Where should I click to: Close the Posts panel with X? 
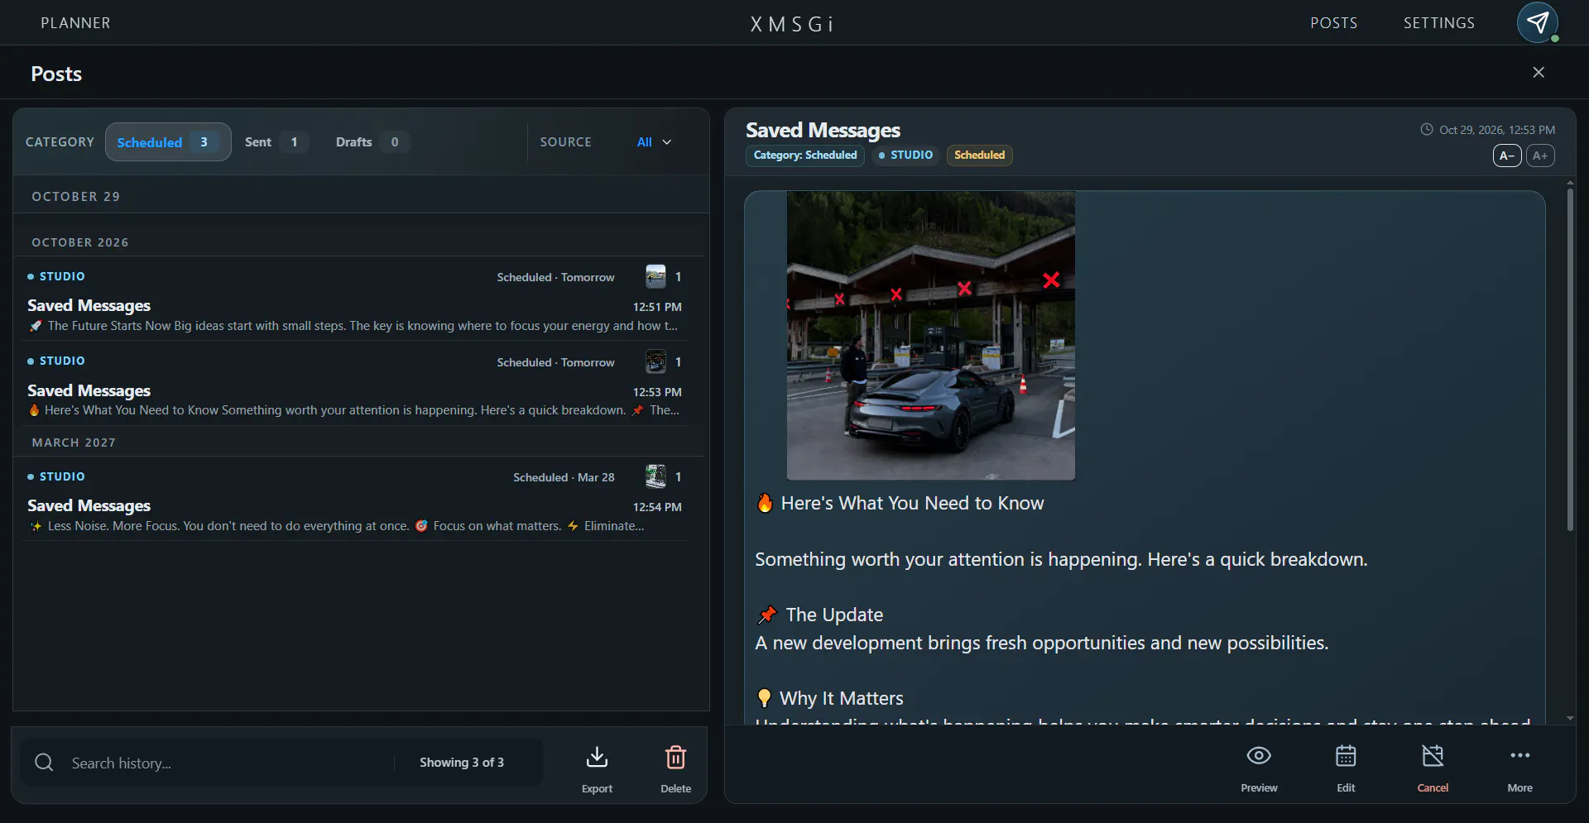tap(1539, 73)
